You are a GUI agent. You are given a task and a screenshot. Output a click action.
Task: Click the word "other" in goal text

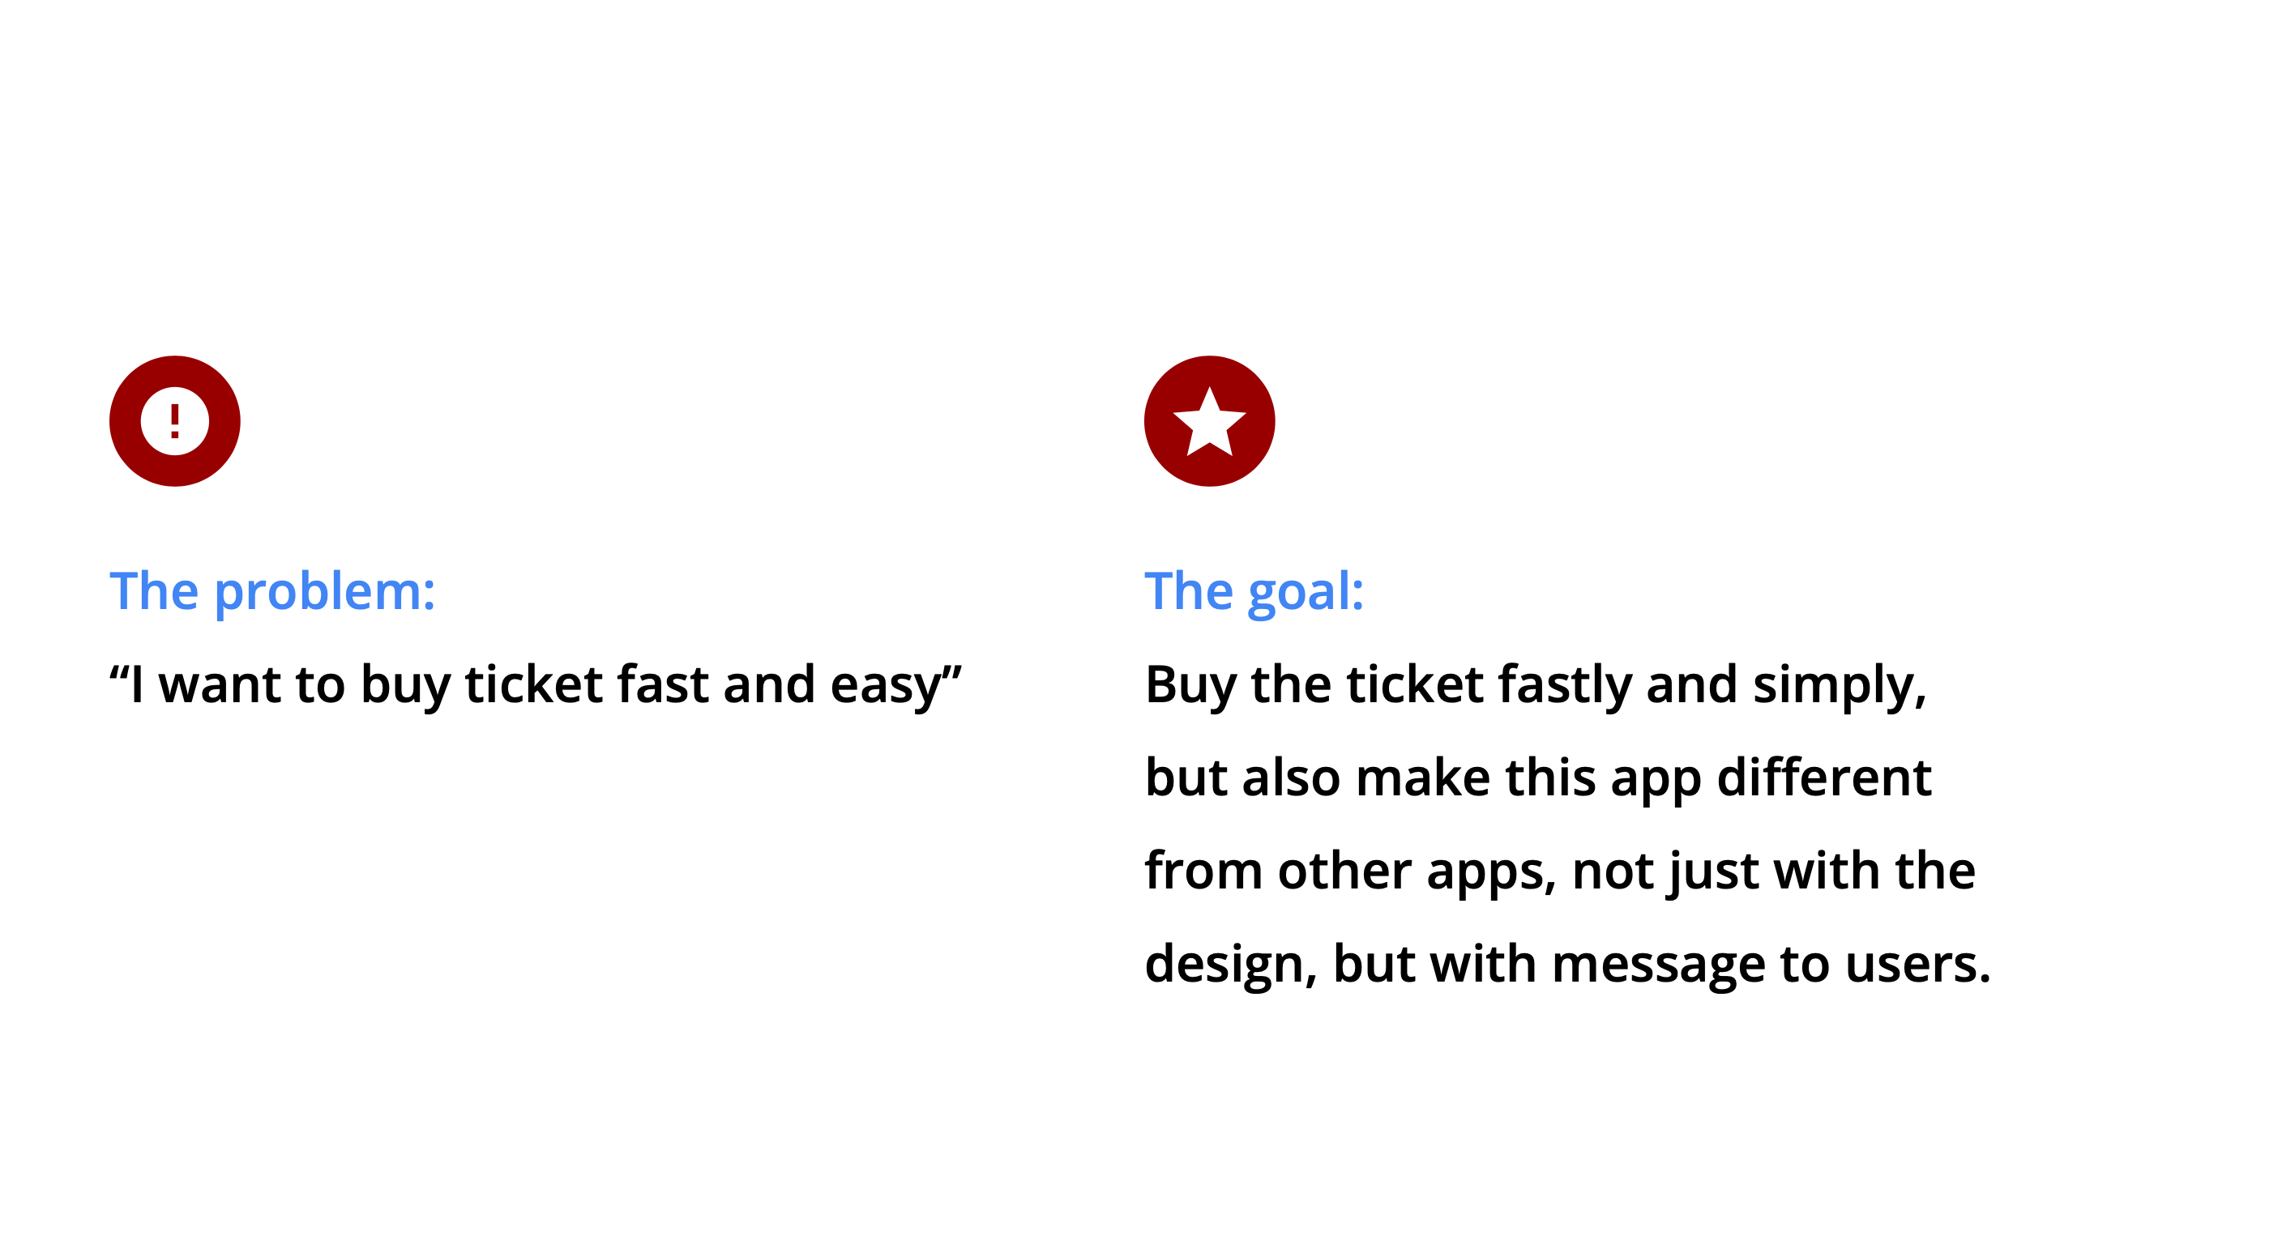pos(1344,871)
